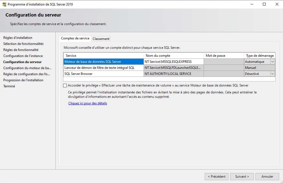
Task: Click the Suivant button
Action: pyautogui.click(x=242, y=177)
